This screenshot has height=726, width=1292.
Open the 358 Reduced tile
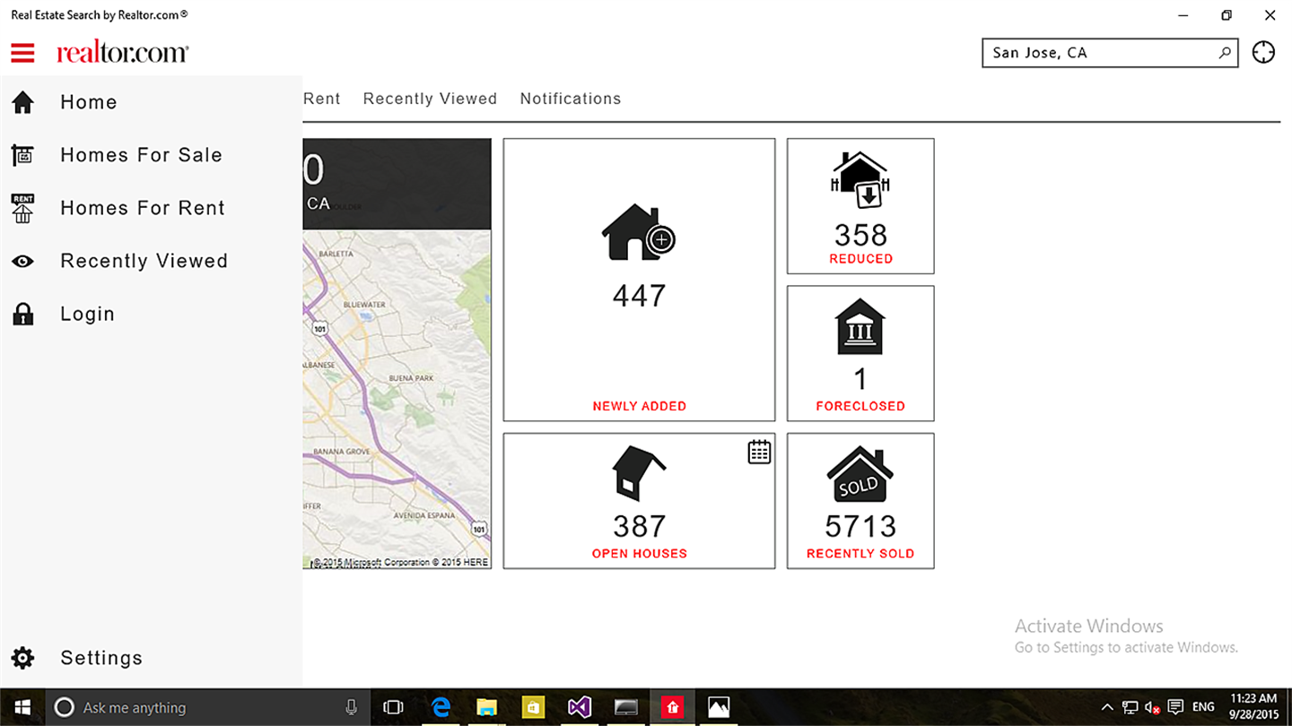coord(860,206)
